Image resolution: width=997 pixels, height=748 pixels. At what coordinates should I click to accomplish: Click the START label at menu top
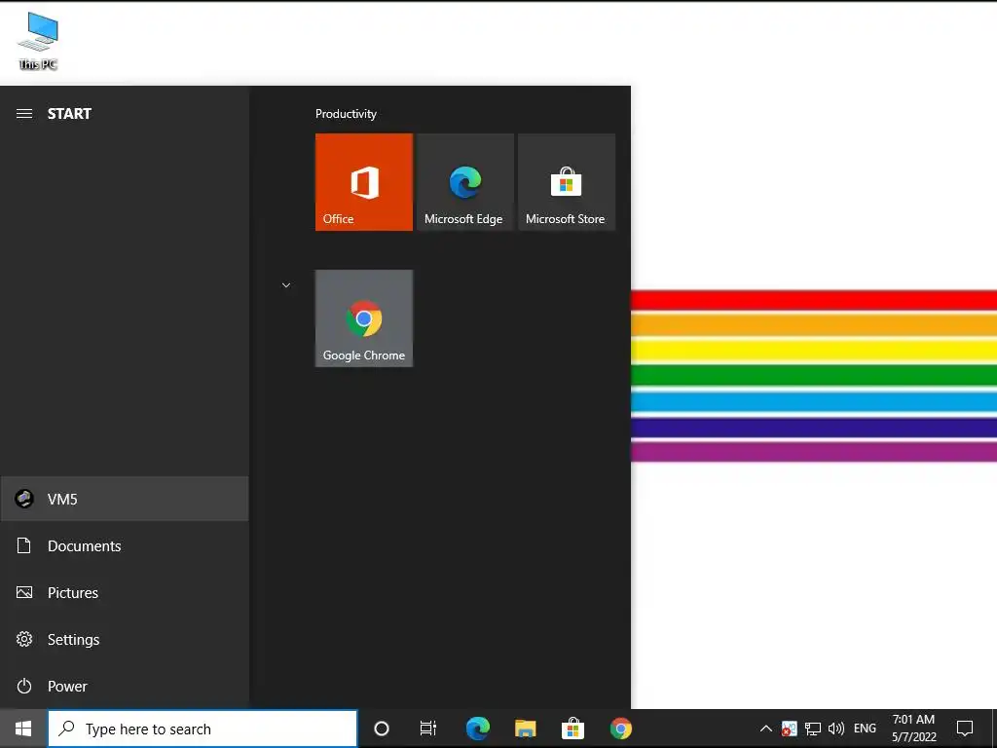69,114
